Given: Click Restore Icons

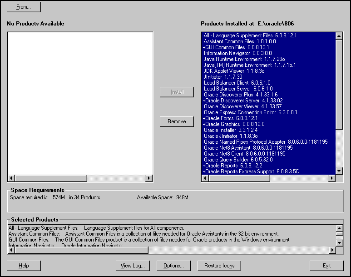Looking at the screenshot, I should (x=219, y=266).
